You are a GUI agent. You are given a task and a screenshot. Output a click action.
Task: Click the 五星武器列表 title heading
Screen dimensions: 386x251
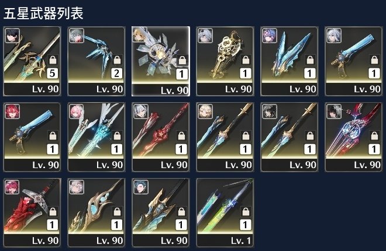(43, 13)
